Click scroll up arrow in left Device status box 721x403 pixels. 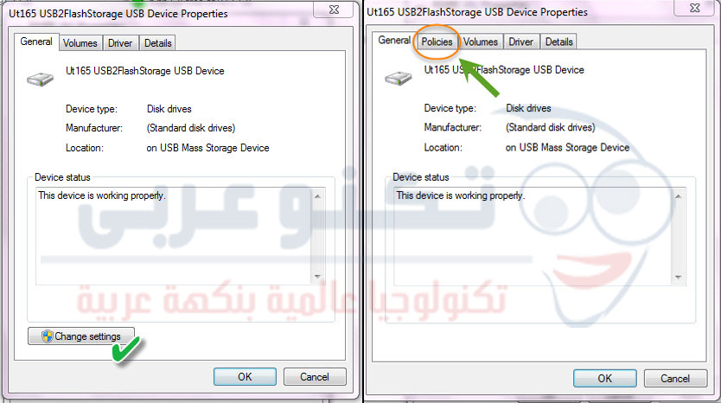pos(317,196)
